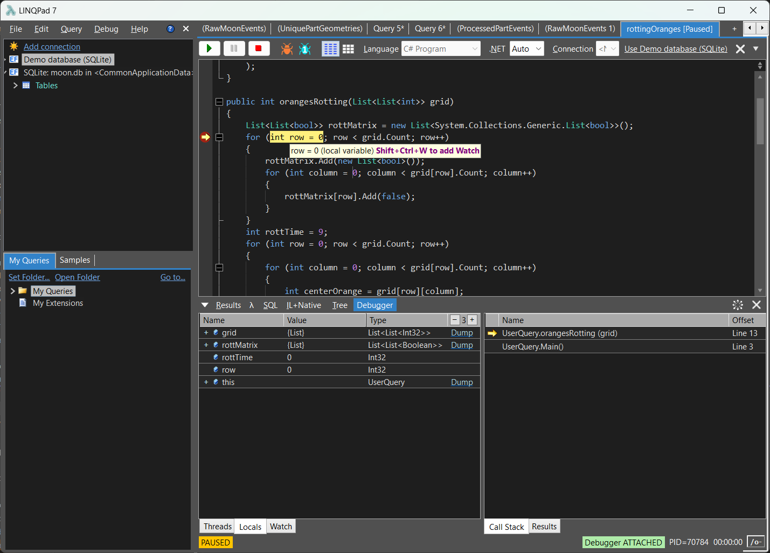770x553 pixels.
Task: Click the My Queries folder icon
Action: pos(23,291)
